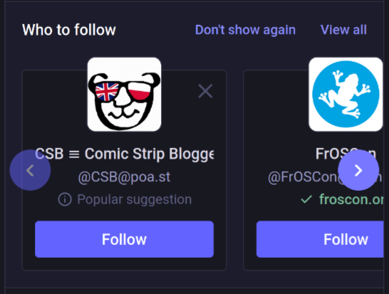Click the next arrow in the suggestions carousel
389x294 pixels.
point(358,170)
